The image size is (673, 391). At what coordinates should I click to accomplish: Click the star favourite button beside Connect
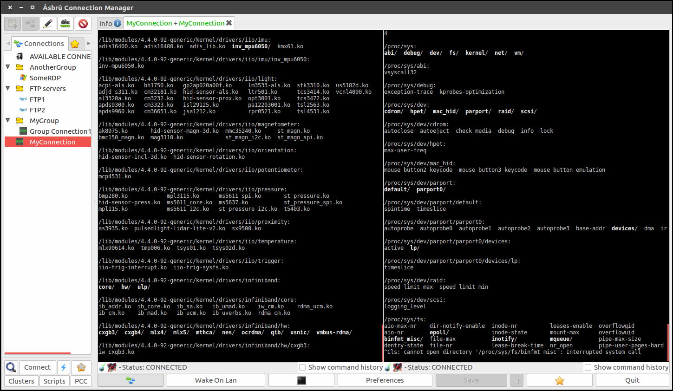[81, 367]
